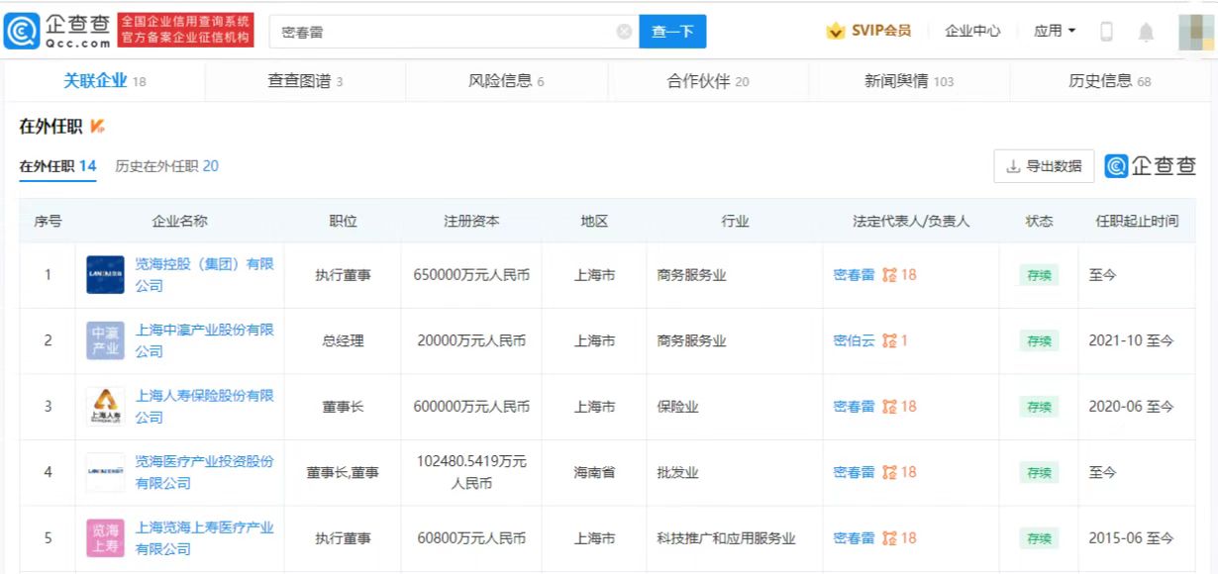The height and width of the screenshot is (574, 1218).
Task: Open 密春雷 legal representative in row 5
Action: coord(854,538)
